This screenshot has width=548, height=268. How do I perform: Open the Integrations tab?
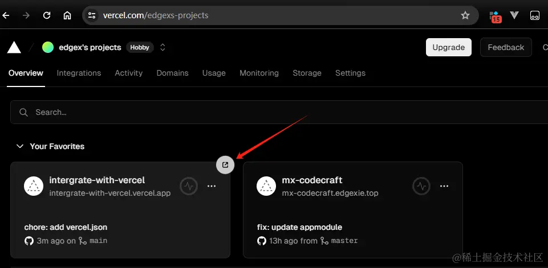(79, 73)
